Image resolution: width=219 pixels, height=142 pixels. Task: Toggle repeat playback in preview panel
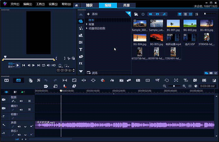pyautogui.click(x=44, y=65)
